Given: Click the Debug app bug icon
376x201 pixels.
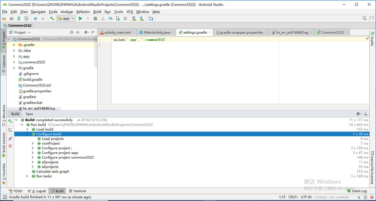Looking at the screenshot, I should pyautogui.click(x=95, y=18).
